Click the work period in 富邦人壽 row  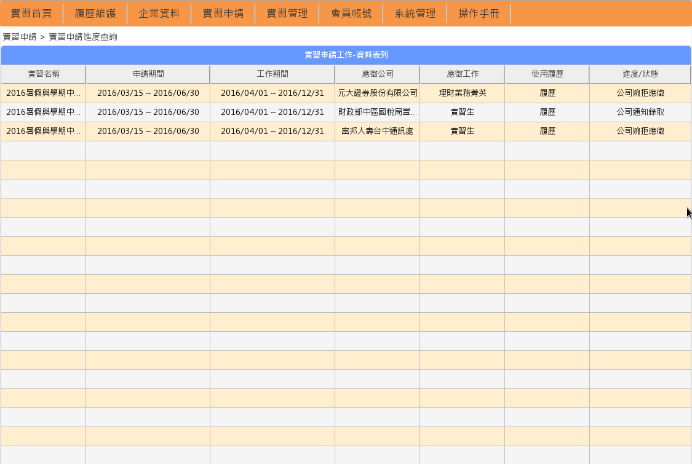pos(272,131)
